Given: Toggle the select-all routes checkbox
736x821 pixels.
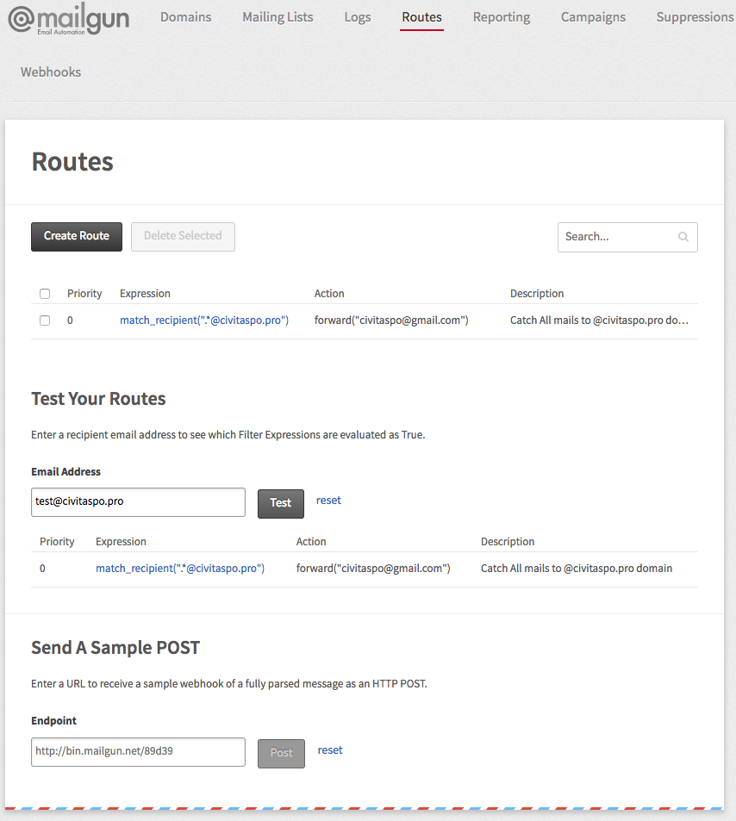Looking at the screenshot, I should tap(45, 294).
